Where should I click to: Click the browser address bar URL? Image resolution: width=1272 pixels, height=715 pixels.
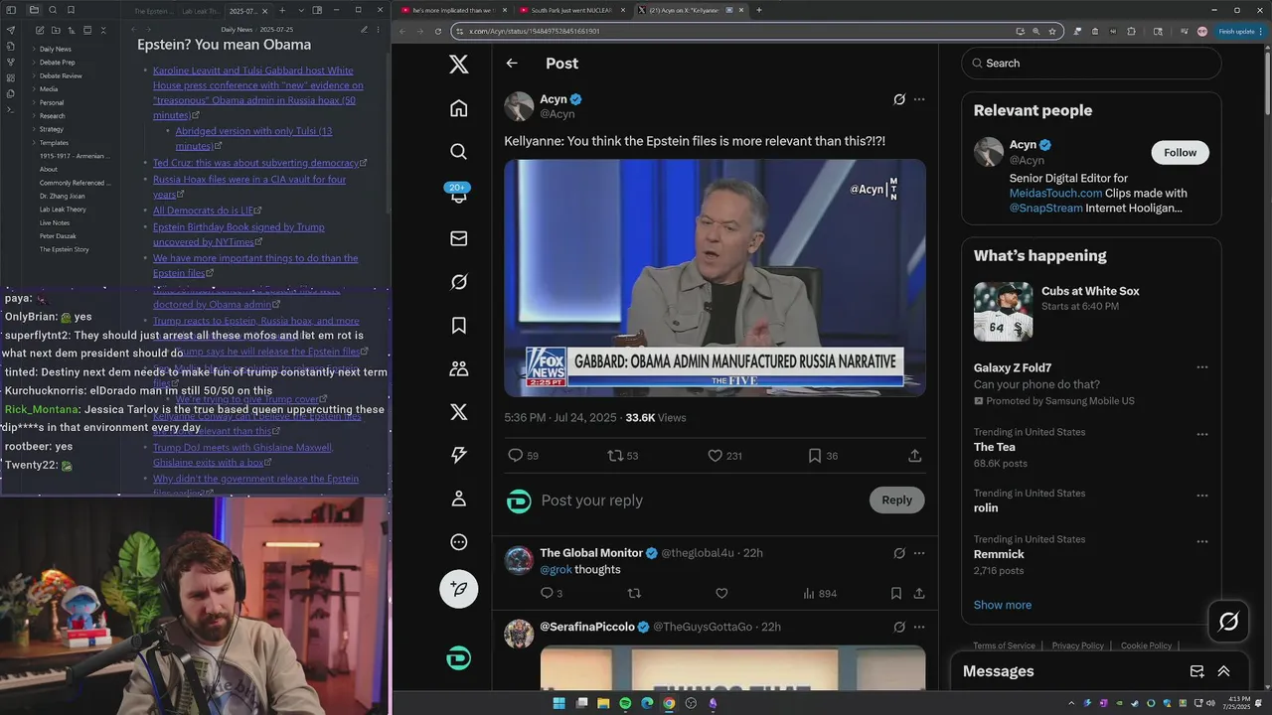point(534,31)
